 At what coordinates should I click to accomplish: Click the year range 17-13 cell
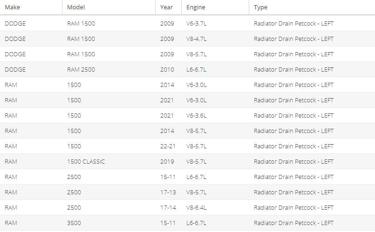(168, 192)
